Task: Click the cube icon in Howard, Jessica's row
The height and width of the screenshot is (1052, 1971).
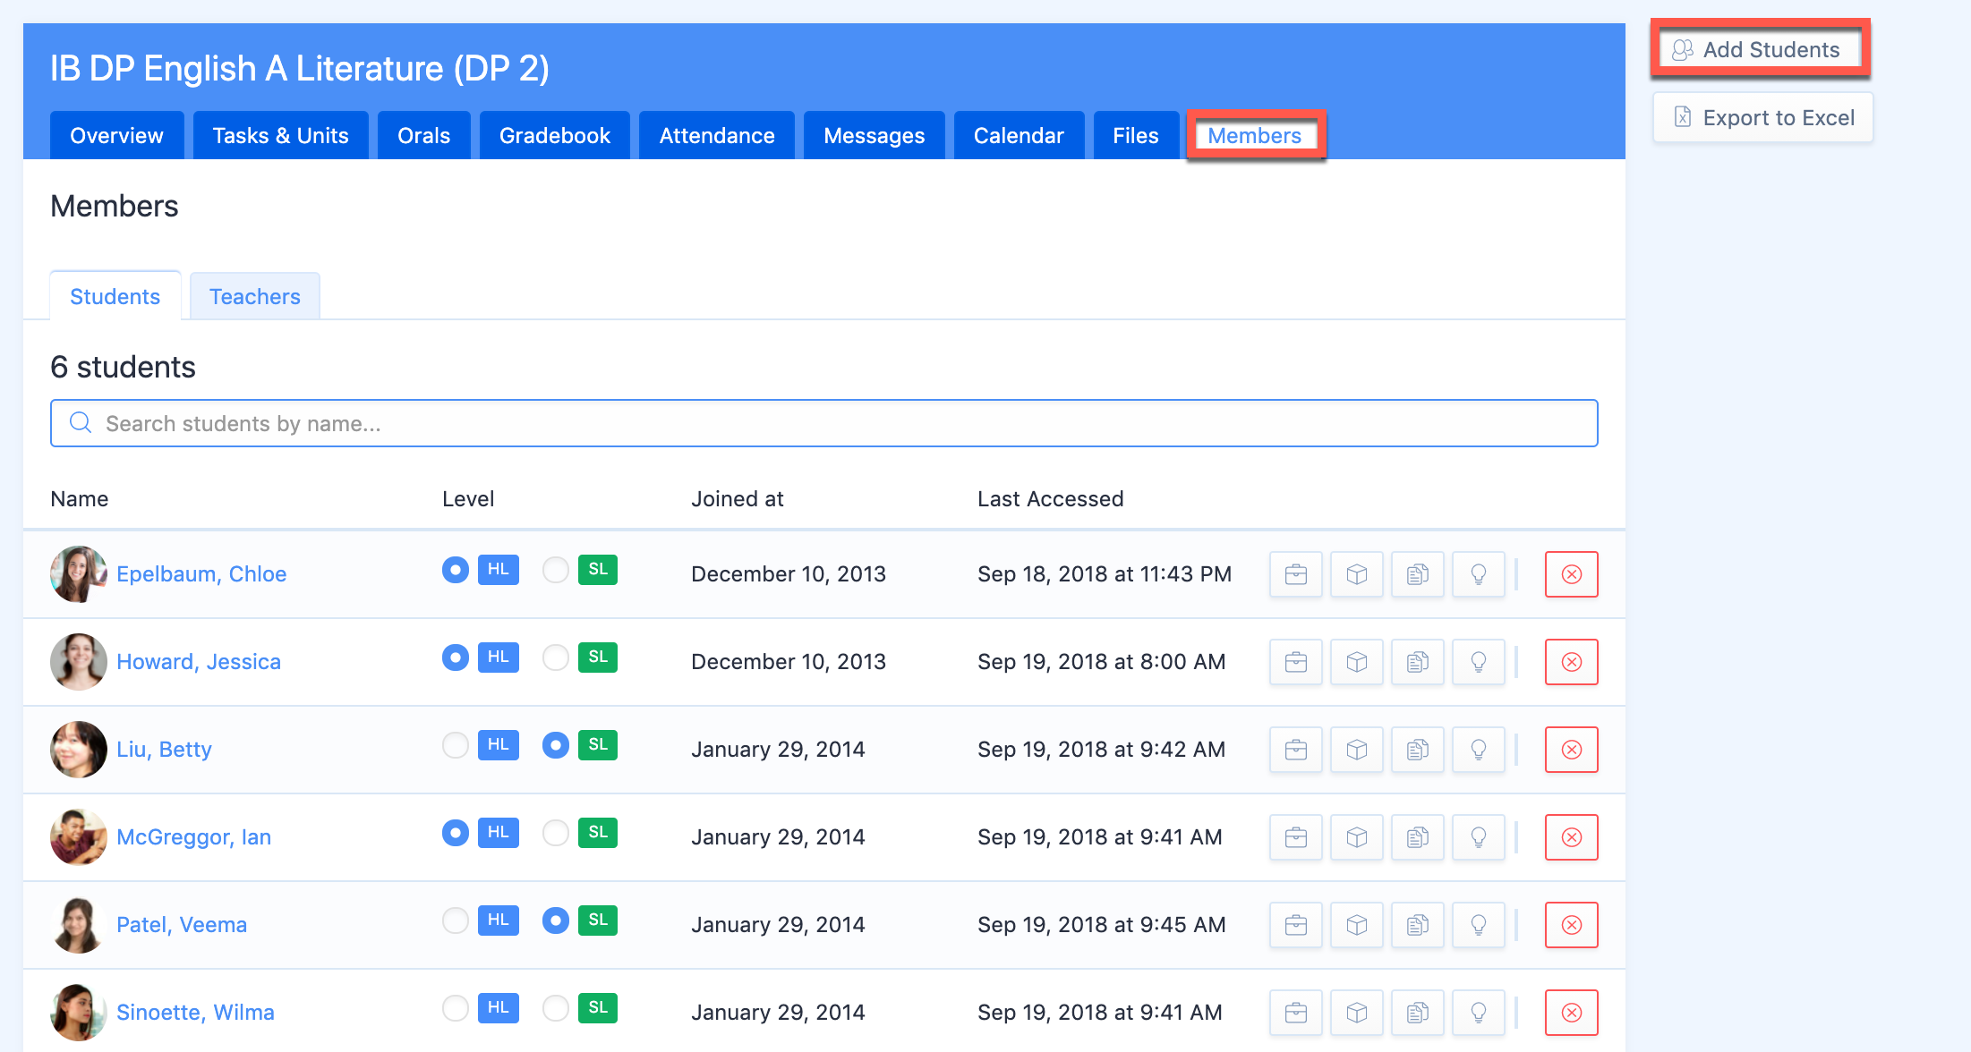Action: 1356,662
